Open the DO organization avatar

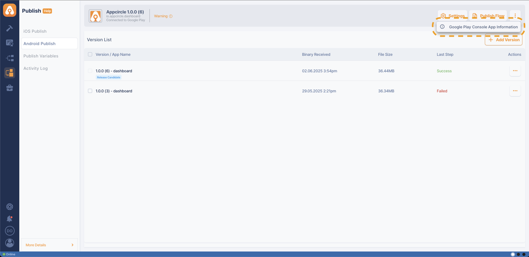[10, 231]
